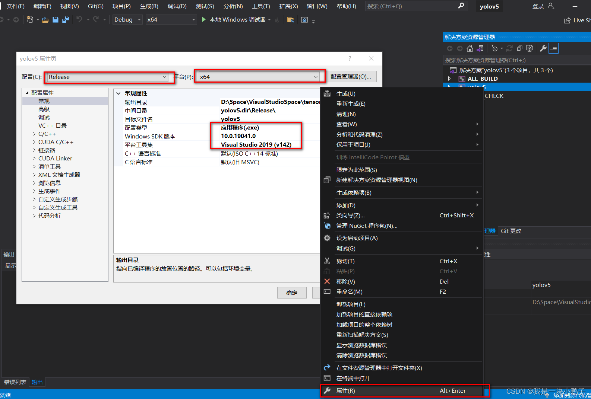The width and height of the screenshot is (591, 399).
Task: Open the 工具(T) menu
Action: 261,6
